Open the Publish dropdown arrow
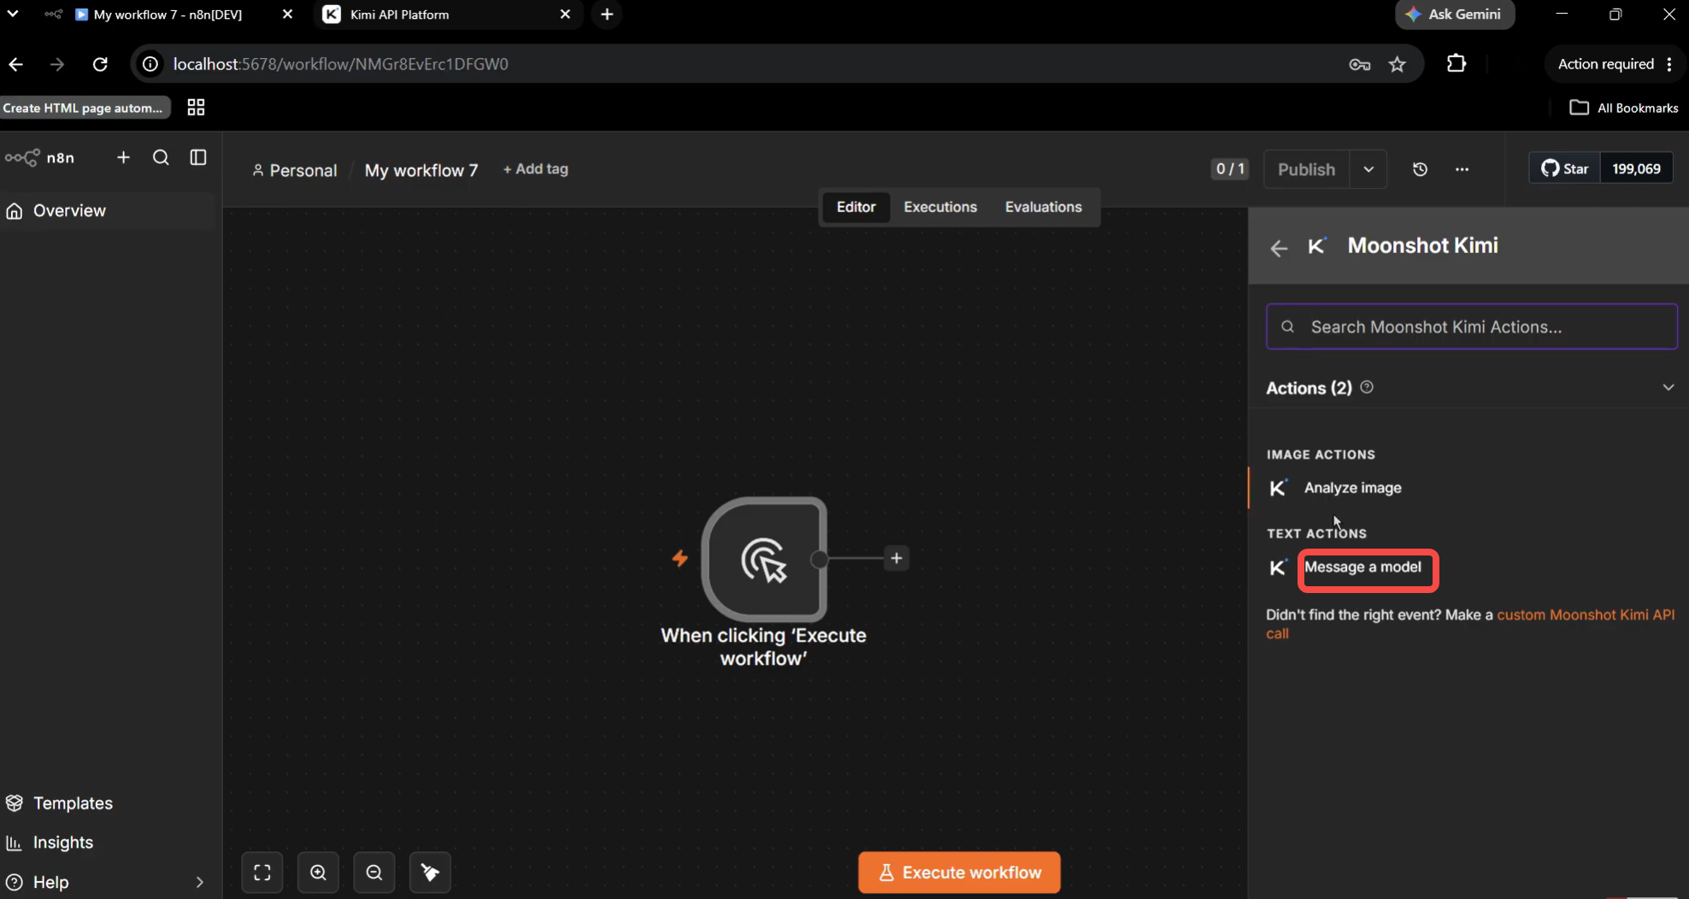Screen dimensions: 1689x899 [1368, 169]
